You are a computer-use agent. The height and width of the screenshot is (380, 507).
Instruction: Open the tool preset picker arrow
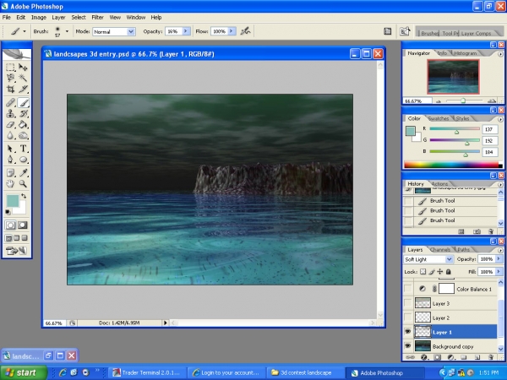coord(25,31)
